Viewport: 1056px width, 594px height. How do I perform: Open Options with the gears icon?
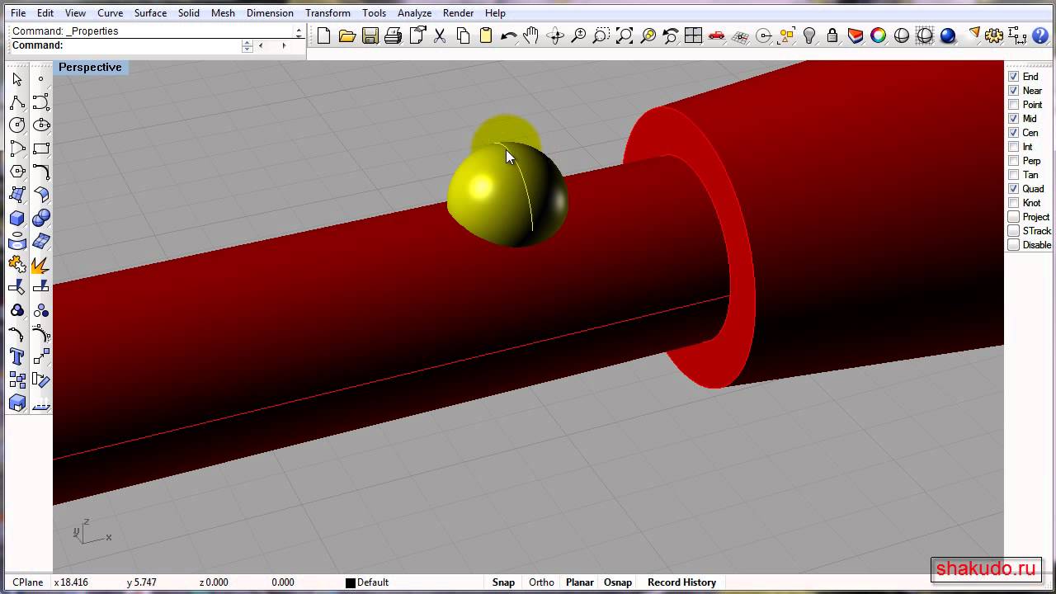(994, 35)
